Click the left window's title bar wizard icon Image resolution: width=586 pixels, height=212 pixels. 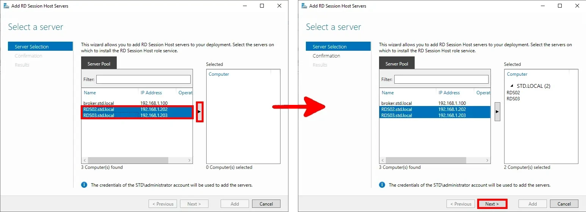(6, 6)
